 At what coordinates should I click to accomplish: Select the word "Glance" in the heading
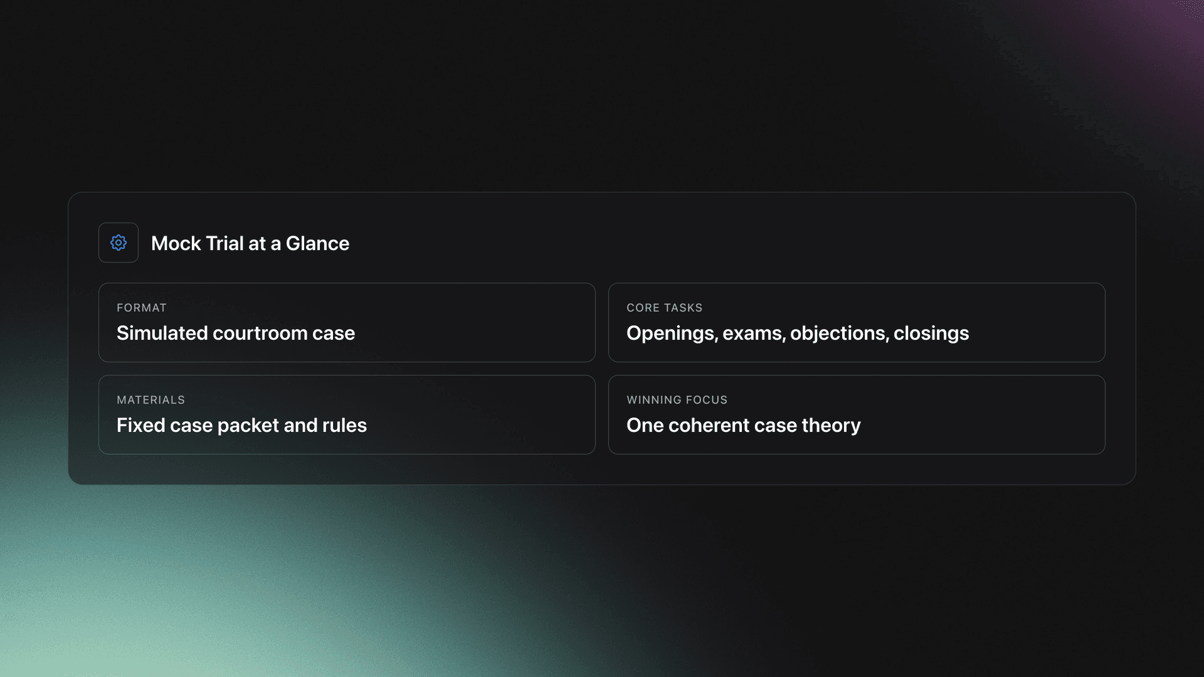(x=317, y=243)
